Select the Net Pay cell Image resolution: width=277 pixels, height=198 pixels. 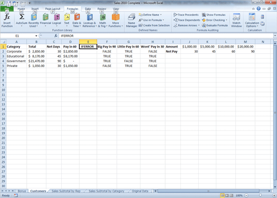click(173, 52)
